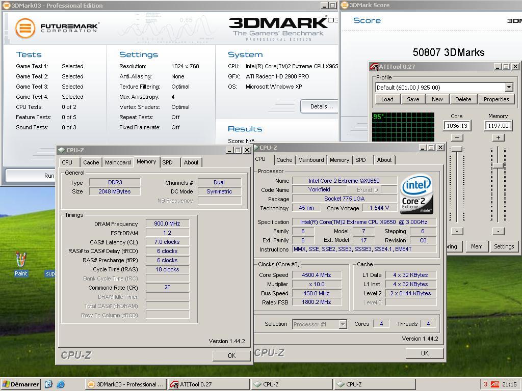Click the quick launch icon beside the Démarrer button

click(x=48, y=384)
